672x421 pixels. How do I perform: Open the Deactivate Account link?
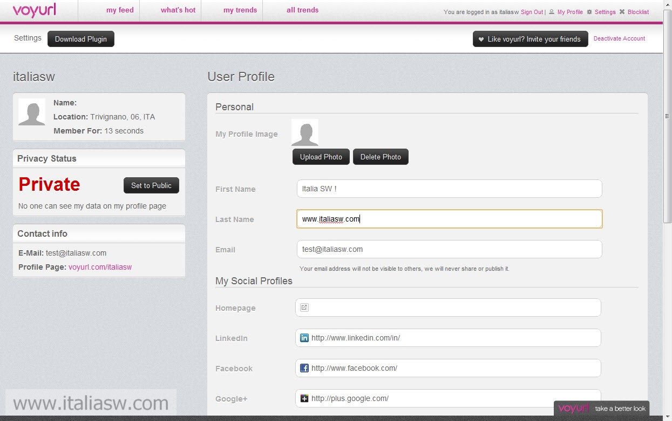pyautogui.click(x=619, y=38)
